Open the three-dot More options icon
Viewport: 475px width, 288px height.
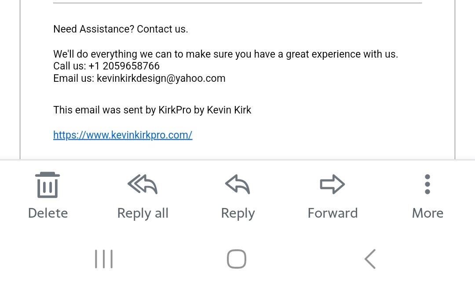427,184
